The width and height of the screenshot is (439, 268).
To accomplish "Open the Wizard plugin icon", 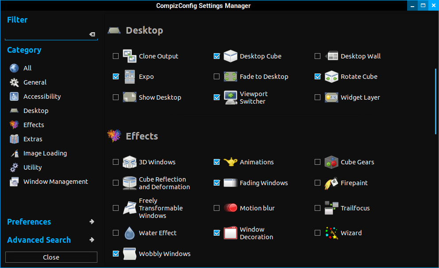I will click(x=331, y=233).
